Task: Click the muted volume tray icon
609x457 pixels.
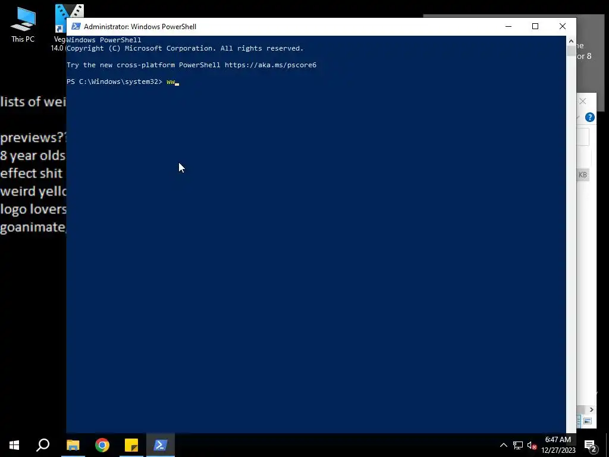Action: [532, 445]
